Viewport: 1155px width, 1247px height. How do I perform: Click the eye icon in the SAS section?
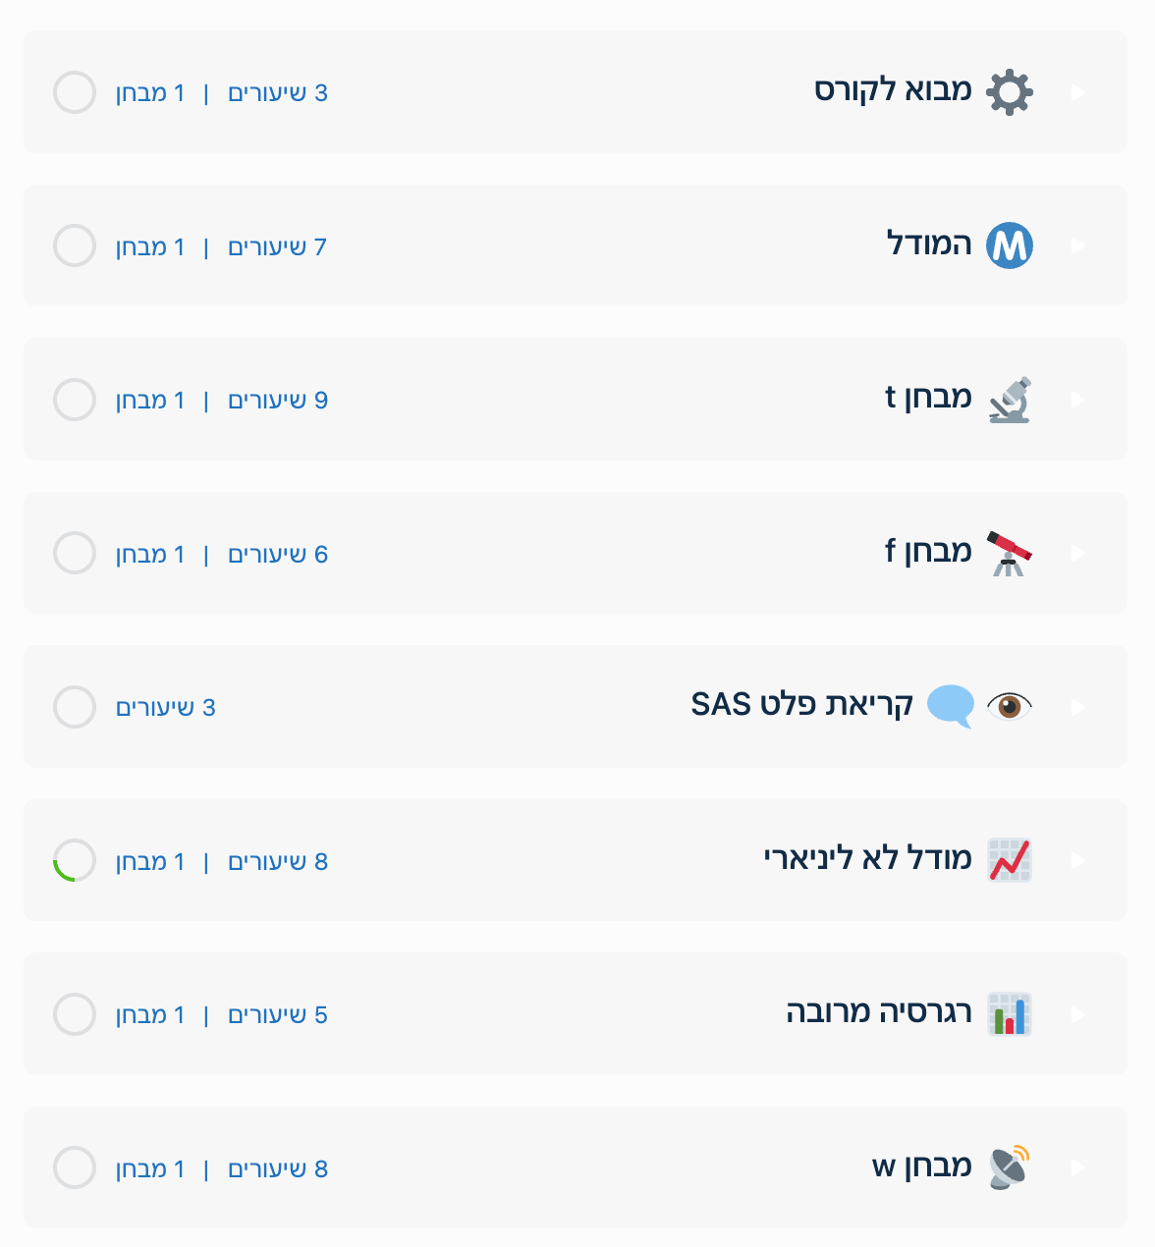(1010, 707)
